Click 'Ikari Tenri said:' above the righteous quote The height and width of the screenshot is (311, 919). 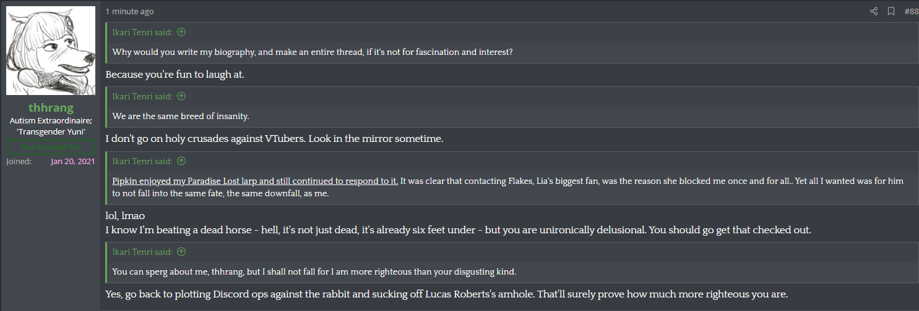click(142, 252)
